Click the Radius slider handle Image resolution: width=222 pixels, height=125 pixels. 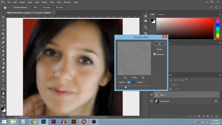126,87
